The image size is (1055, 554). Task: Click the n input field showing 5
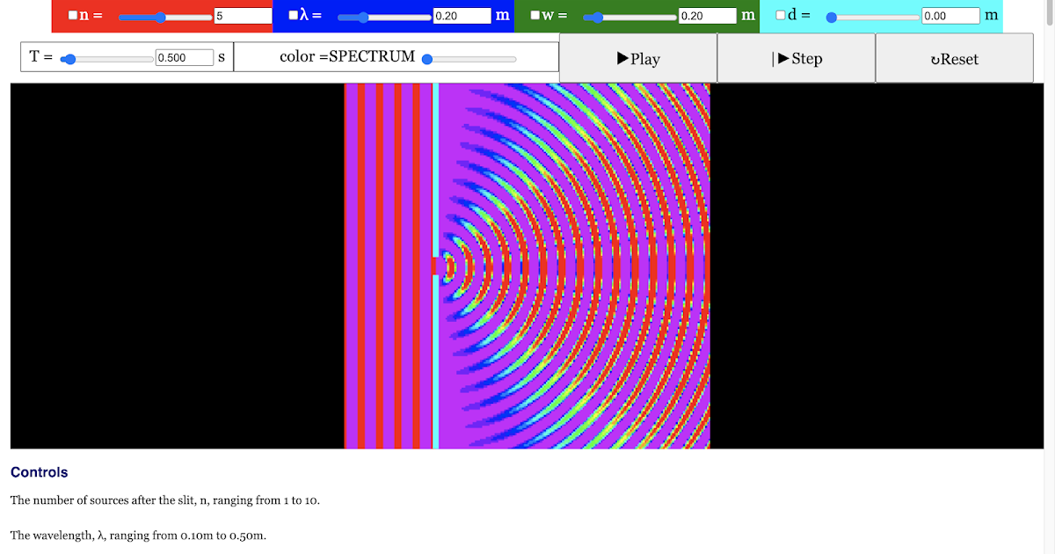(x=242, y=15)
